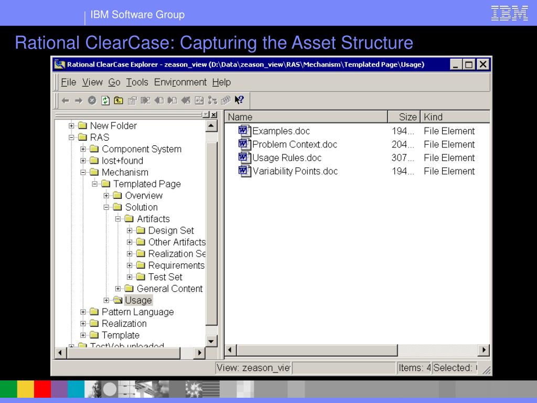Screen dimensions: 537x403
Task: Click the Name column header
Action: 306,117
